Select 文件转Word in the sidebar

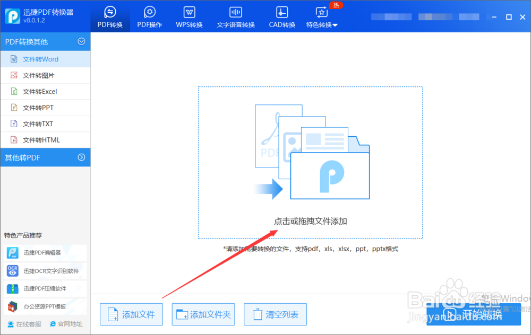[45, 59]
